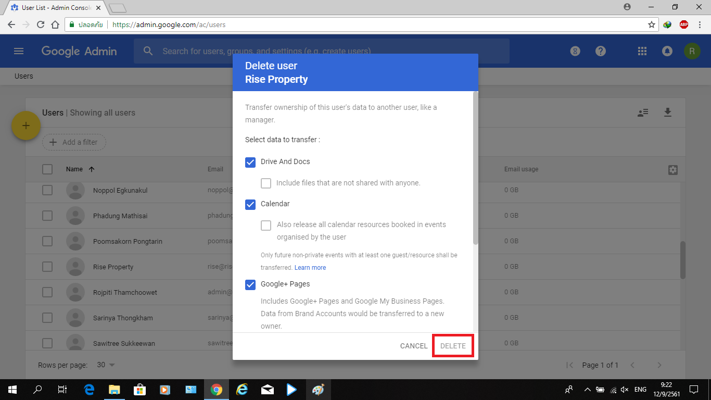Click the Add a filter chip
The height and width of the screenshot is (400, 711).
pos(74,142)
